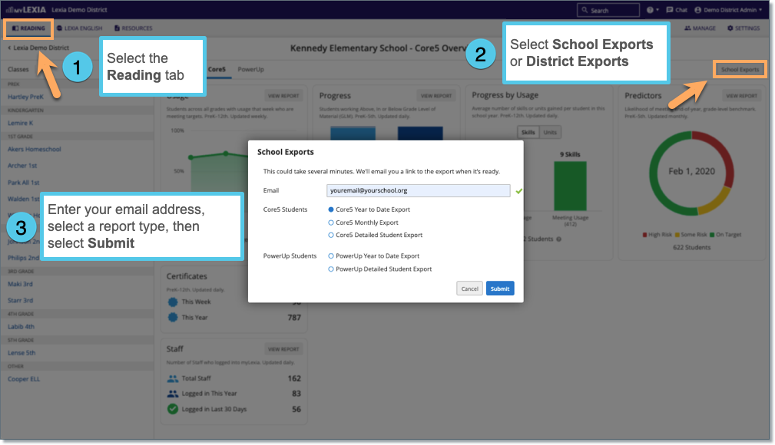Click the info icon beside Students count
Image resolution: width=775 pixels, height=445 pixels.
coord(558,239)
